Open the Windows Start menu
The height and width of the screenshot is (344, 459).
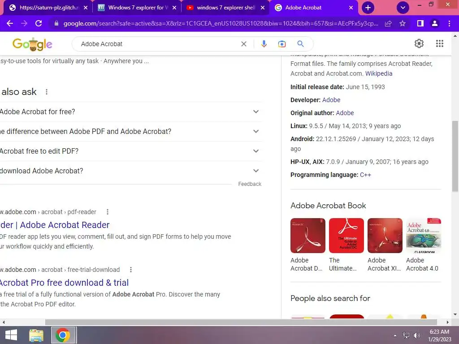pyautogui.click(x=11, y=335)
